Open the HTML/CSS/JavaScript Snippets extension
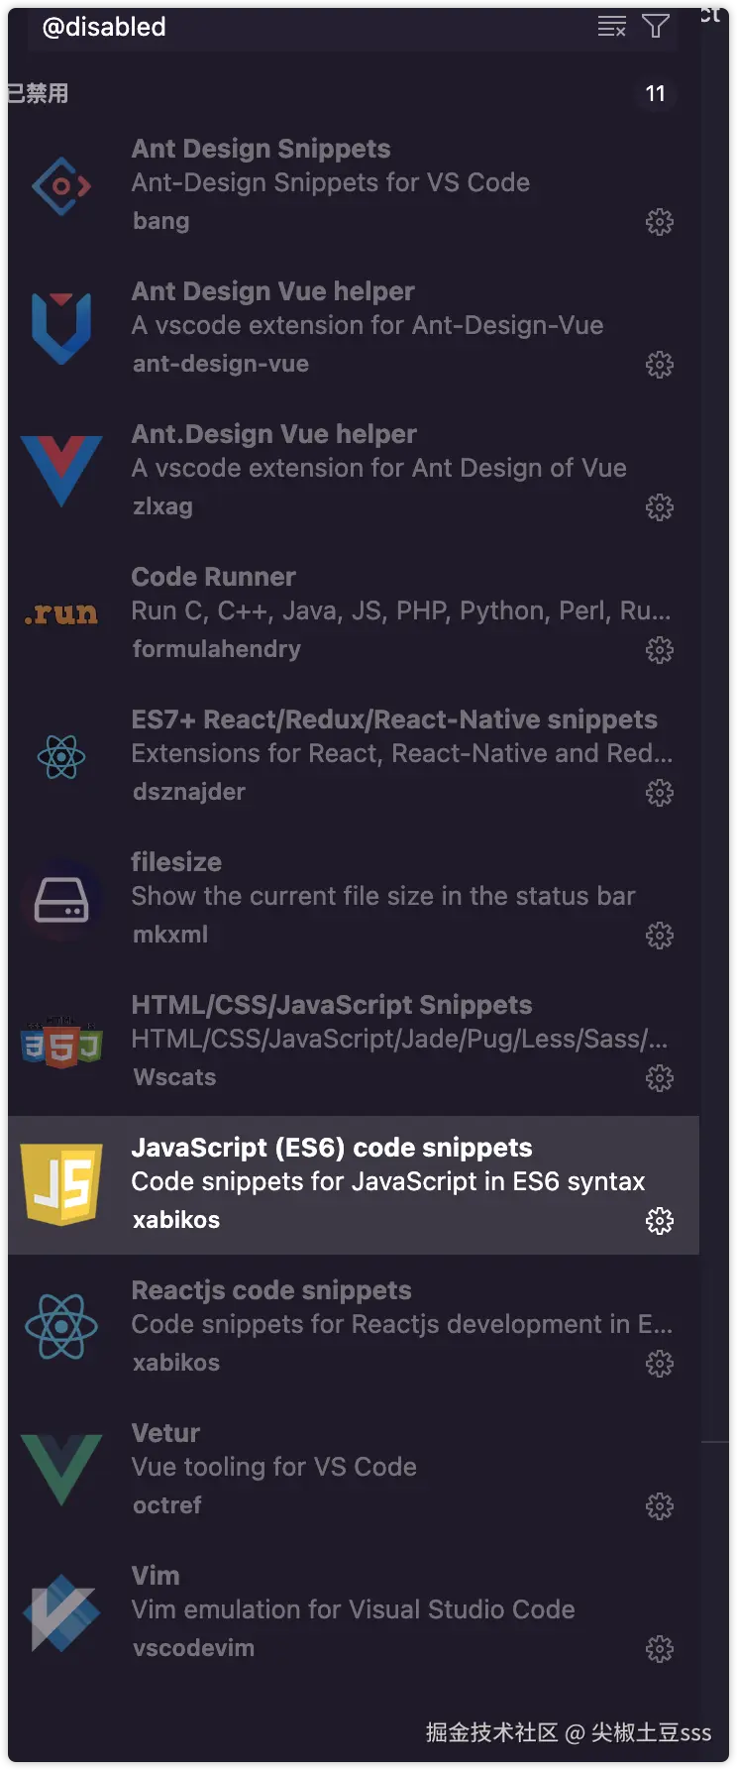 [332, 1005]
